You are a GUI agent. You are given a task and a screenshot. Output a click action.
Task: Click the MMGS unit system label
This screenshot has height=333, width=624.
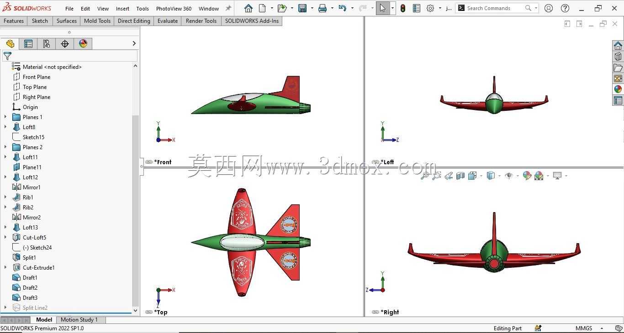point(584,328)
